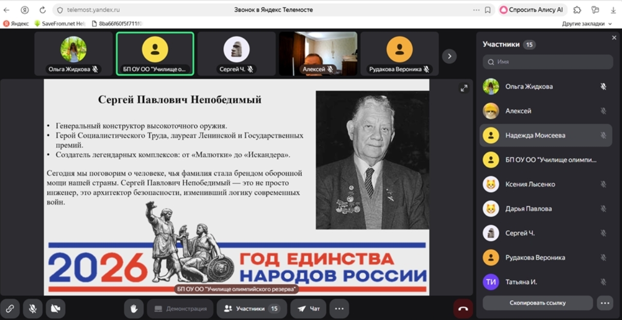End the call with red hang-up button
This screenshot has height=320, width=622.
[463, 309]
